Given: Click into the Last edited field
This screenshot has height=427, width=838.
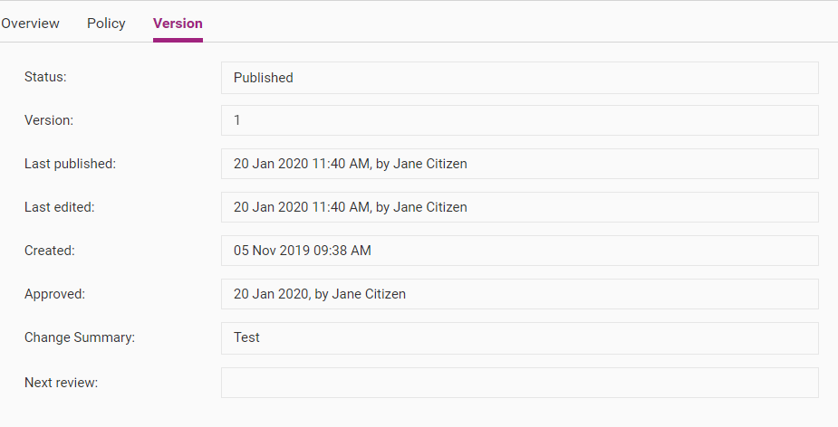Looking at the screenshot, I should [x=519, y=207].
